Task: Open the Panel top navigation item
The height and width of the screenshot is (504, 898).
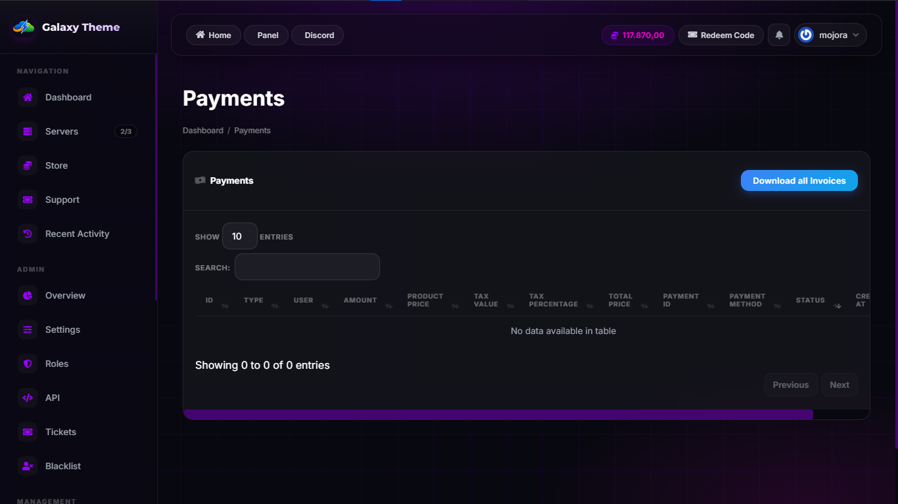Action: click(x=266, y=35)
